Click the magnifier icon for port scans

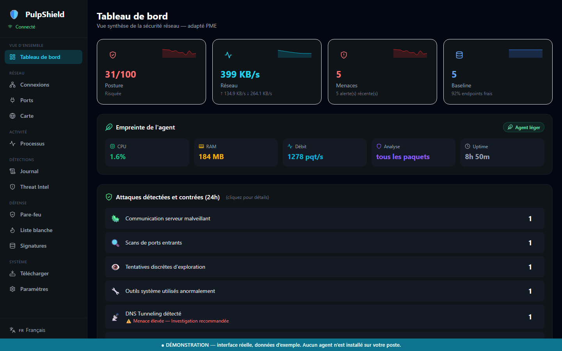pos(116,243)
